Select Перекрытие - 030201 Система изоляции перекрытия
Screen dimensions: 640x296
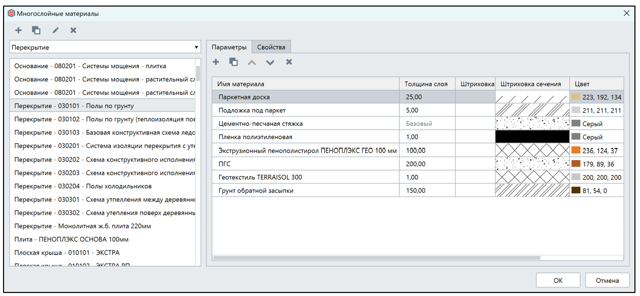(x=103, y=146)
